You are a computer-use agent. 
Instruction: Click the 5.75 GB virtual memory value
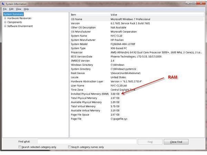click(115, 106)
